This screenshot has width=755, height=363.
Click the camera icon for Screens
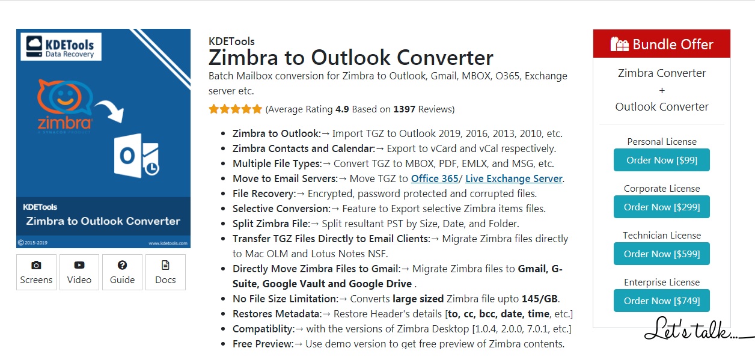[x=36, y=265]
